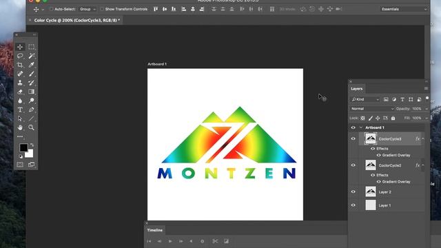Select the Zoom tool
Image resolution: width=441 pixels, height=248 pixels.
click(x=31, y=127)
